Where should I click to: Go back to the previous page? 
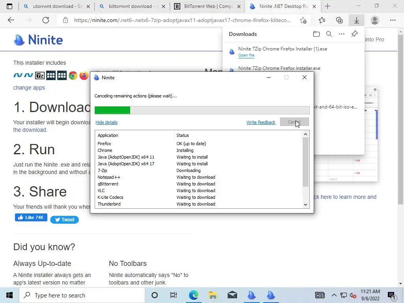tap(11, 20)
